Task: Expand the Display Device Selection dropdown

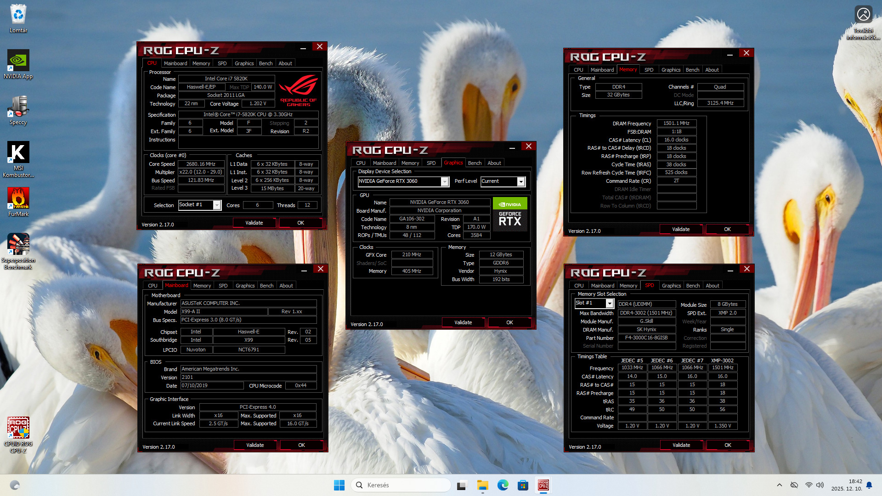Action: [445, 181]
